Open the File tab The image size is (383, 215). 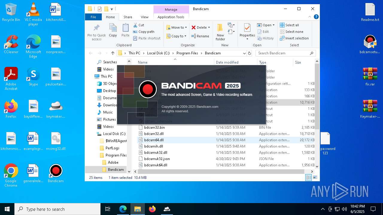tap(93, 17)
